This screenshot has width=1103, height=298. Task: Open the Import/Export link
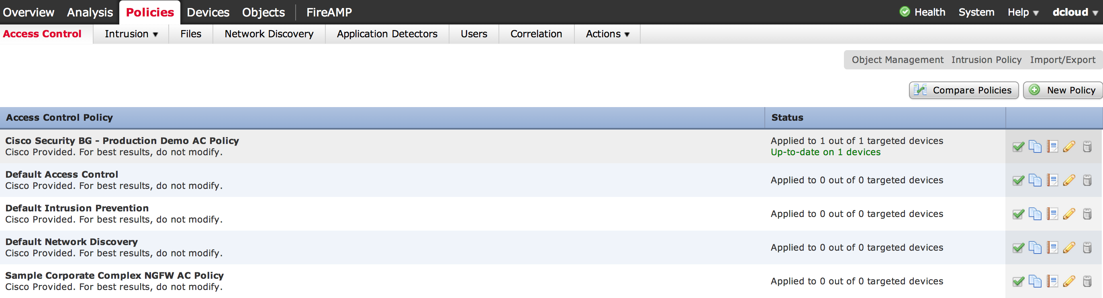(1062, 60)
